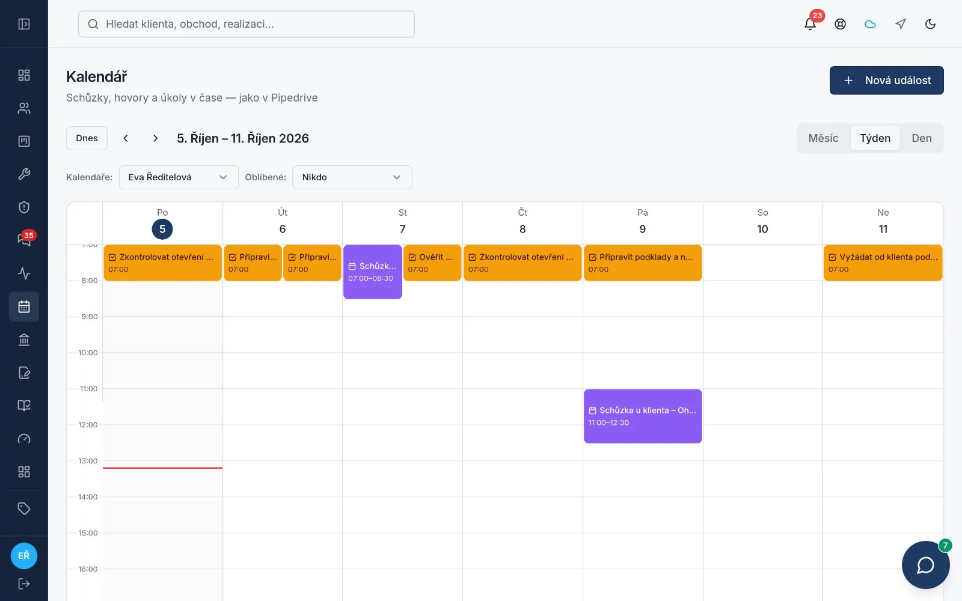962x601 pixels.
Task: Click the logout icon in sidebar
Action: [x=24, y=584]
